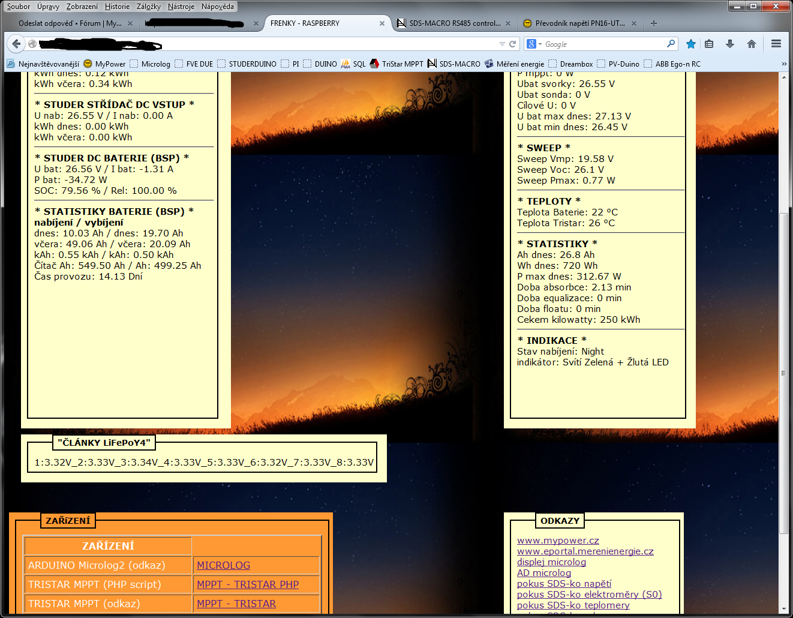This screenshot has height=618, width=793.
Task: Open a new tab with plus button
Action: coord(654,23)
